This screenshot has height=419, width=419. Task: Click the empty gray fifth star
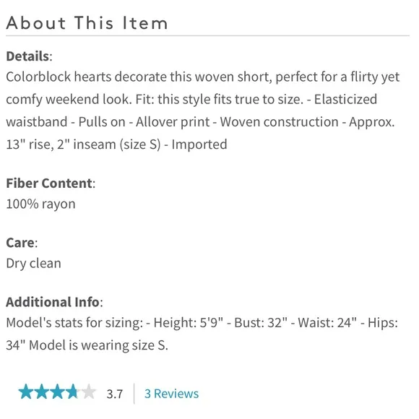(88, 392)
